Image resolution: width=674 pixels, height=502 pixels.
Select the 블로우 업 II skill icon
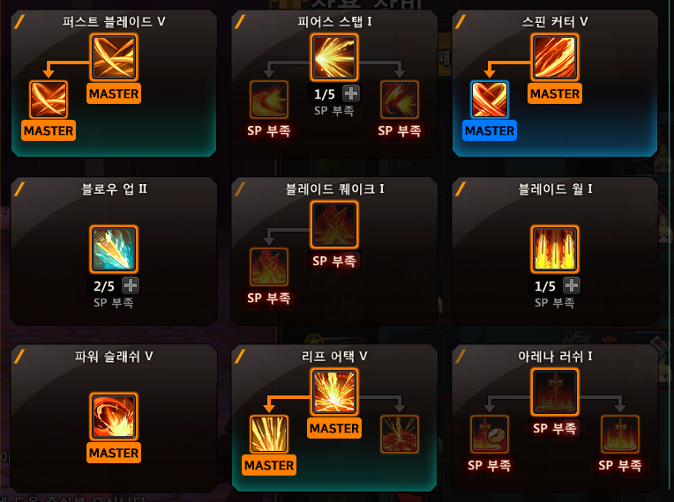pos(114,249)
